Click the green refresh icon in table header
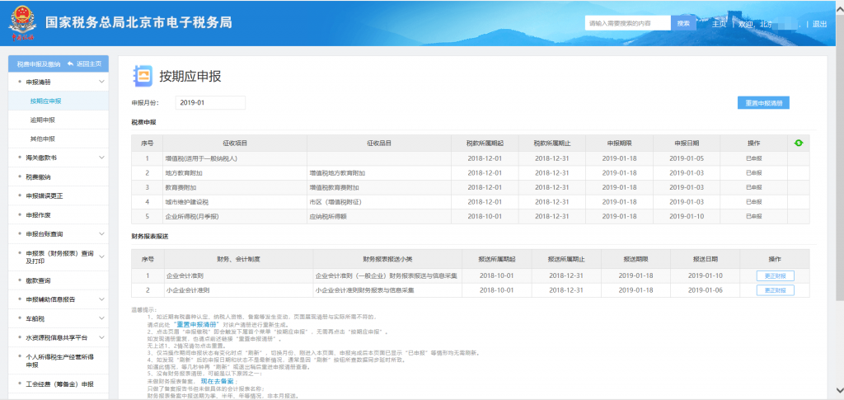Viewport: 844px width, 400px height. click(798, 144)
